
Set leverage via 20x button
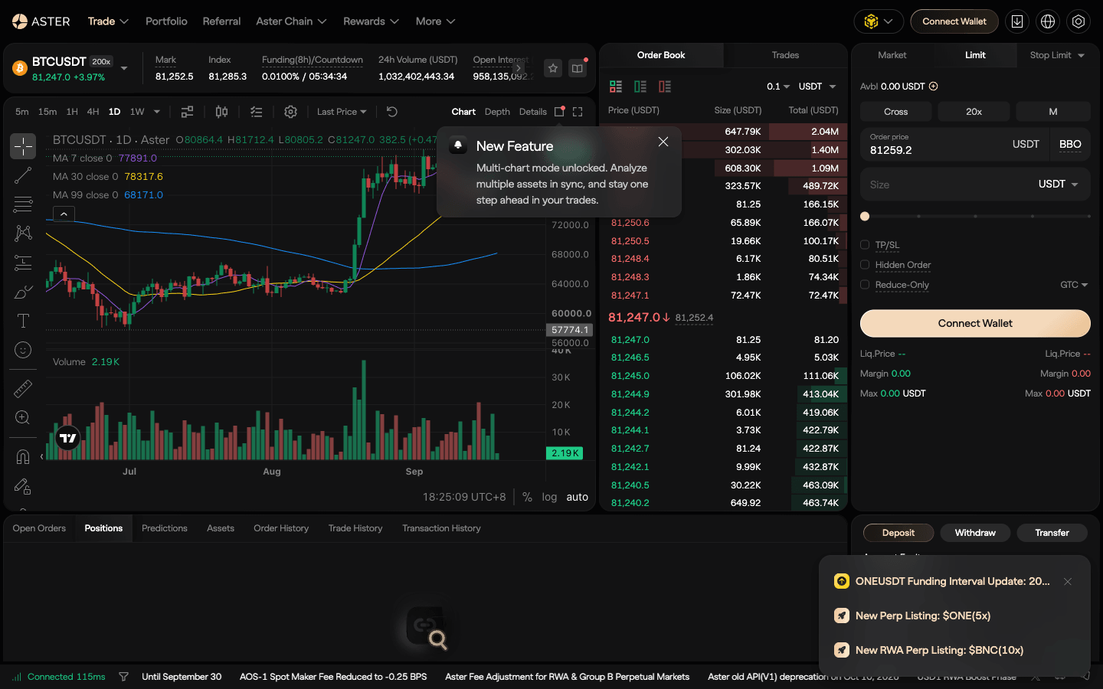[974, 112]
